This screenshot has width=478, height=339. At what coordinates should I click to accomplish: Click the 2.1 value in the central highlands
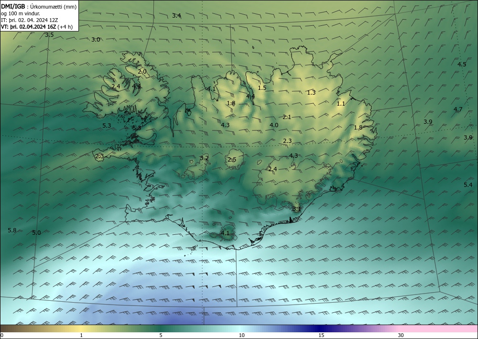[x=287, y=117]
